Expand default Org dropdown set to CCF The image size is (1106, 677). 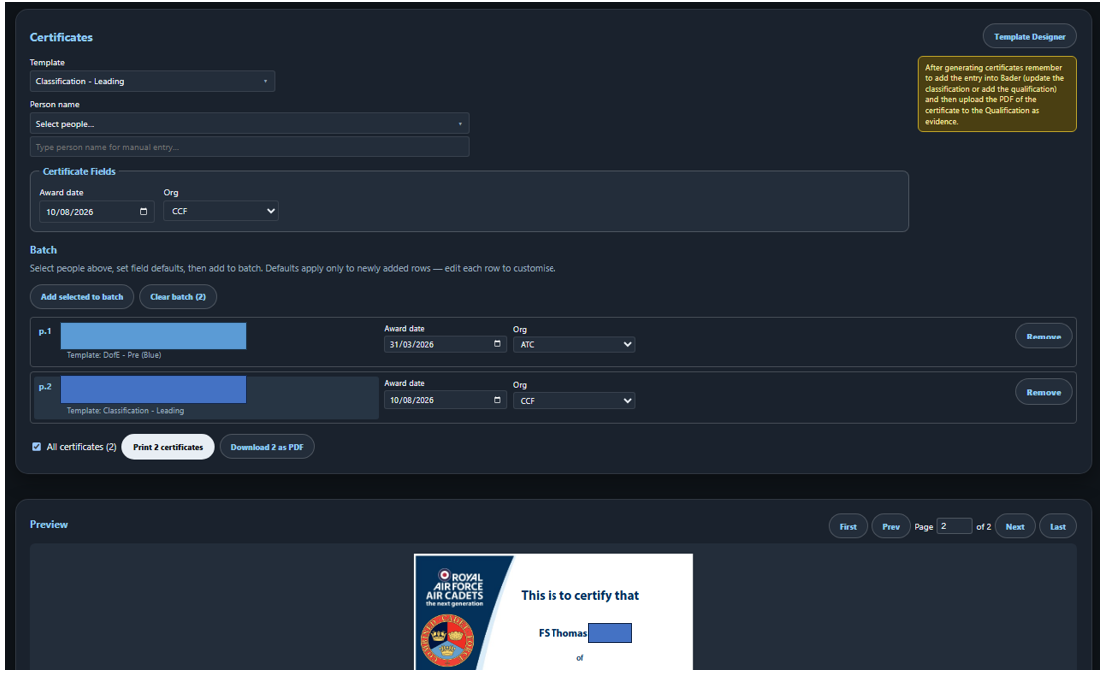coord(221,211)
